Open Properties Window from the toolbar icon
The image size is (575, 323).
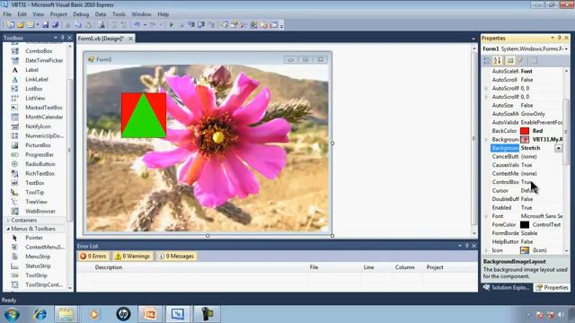point(234,25)
